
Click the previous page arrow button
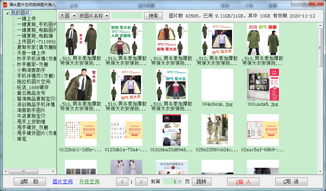(122, 182)
